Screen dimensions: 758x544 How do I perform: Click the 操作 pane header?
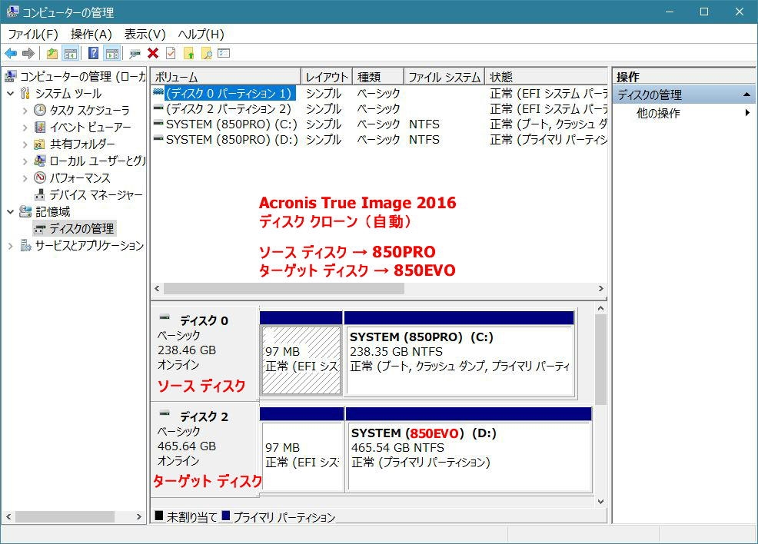683,77
